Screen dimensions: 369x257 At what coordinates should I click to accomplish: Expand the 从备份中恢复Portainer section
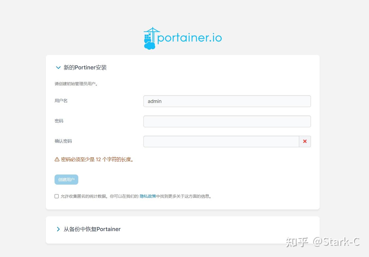[92, 229]
